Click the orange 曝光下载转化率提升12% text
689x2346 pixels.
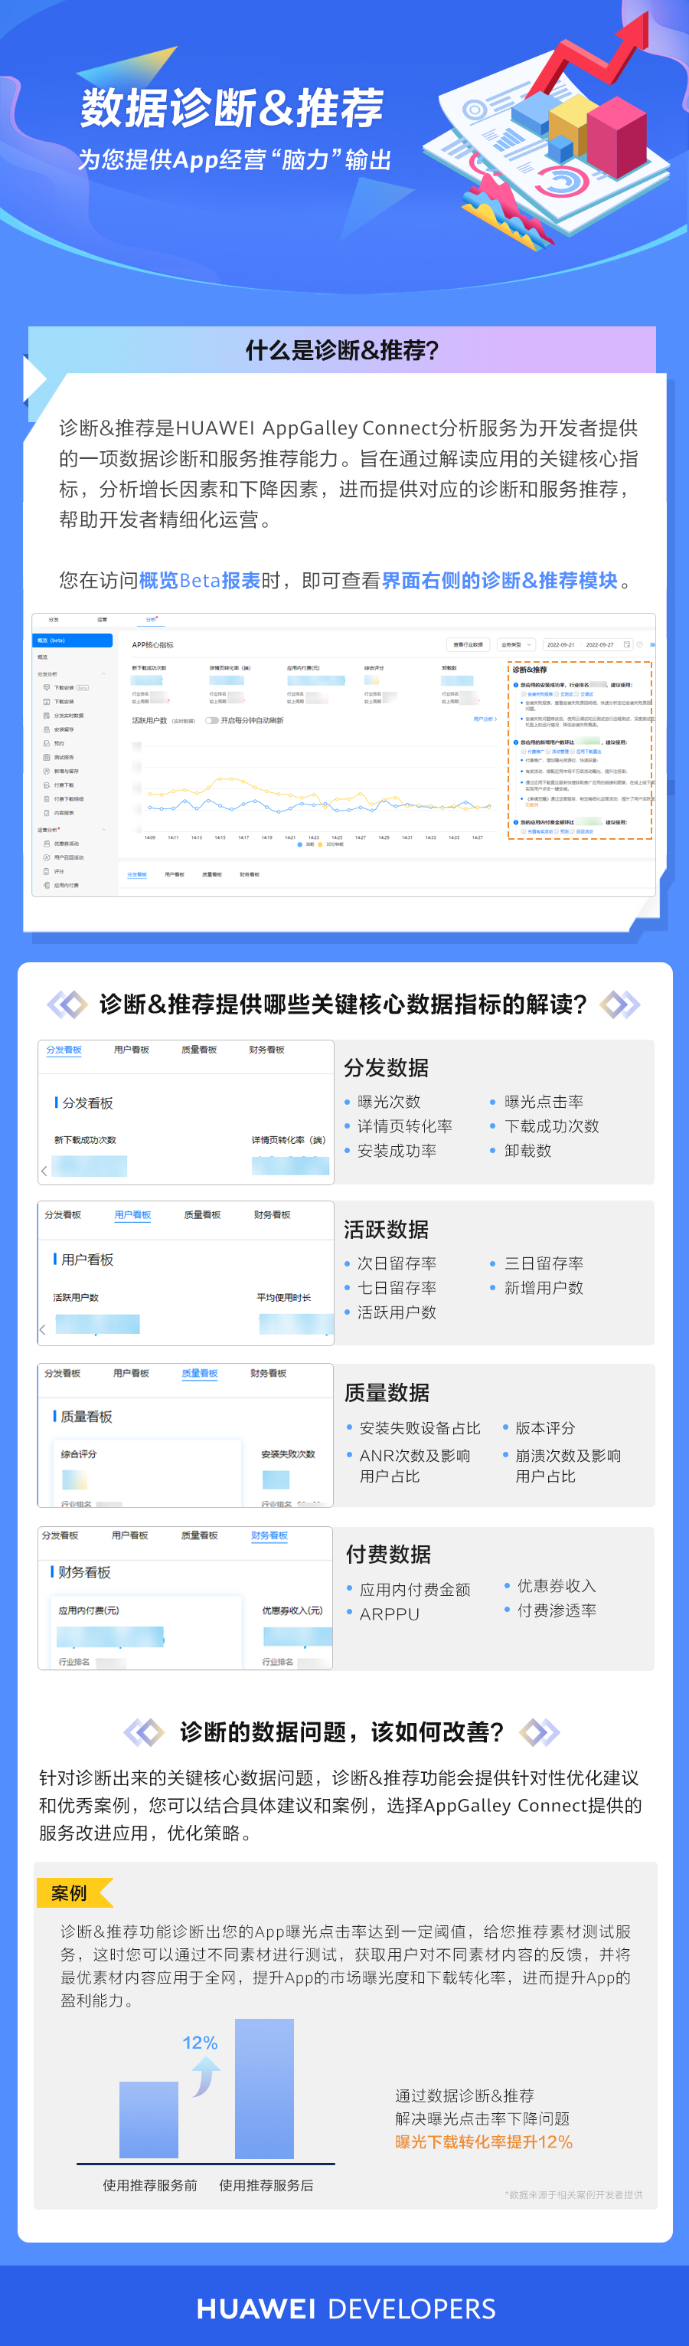tap(484, 2142)
